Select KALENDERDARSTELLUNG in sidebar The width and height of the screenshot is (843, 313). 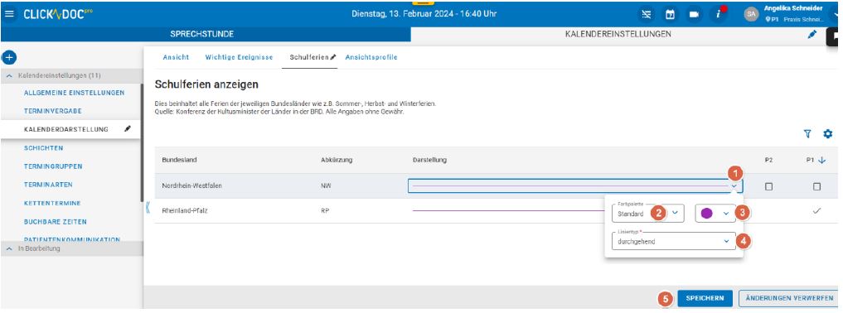(66, 129)
